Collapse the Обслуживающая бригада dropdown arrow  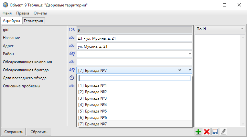tap(190, 70)
